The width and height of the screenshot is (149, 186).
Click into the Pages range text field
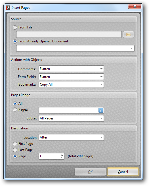click(x=69, y=110)
